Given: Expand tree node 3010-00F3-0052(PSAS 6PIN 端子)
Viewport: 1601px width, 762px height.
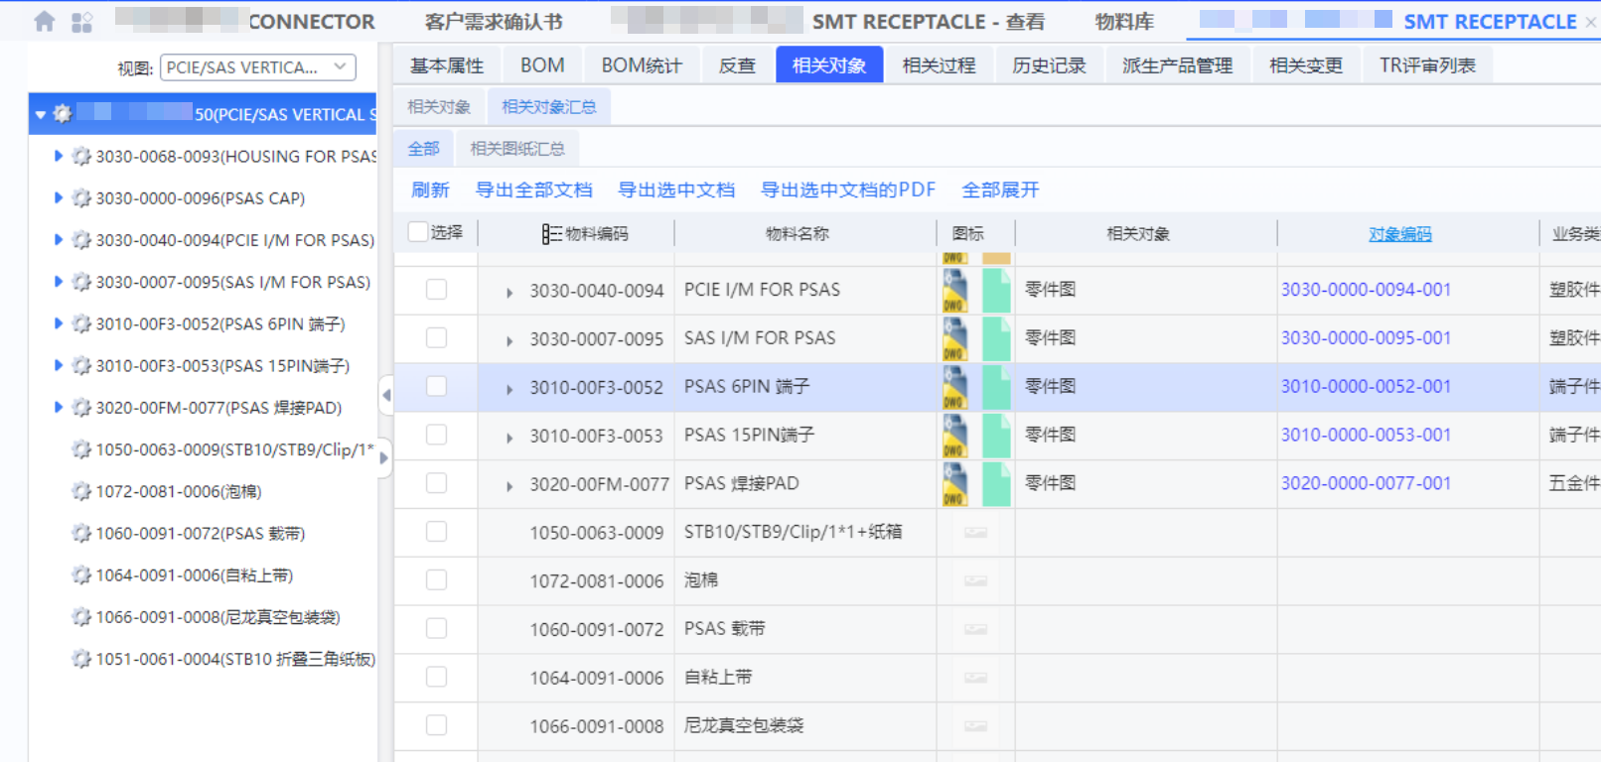Looking at the screenshot, I should [x=58, y=323].
